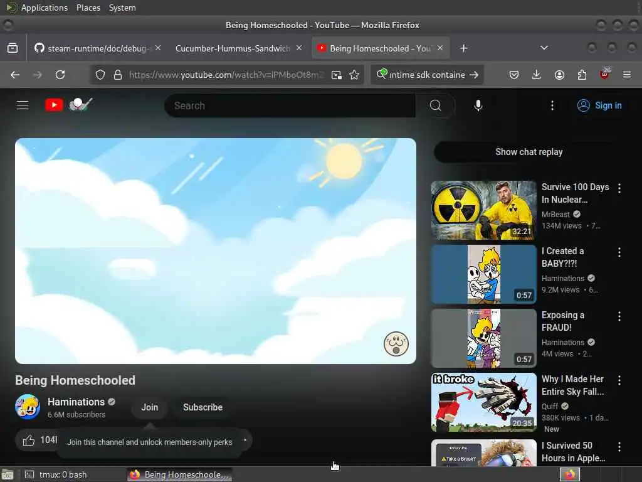Open MrBeast channel name link

click(555, 215)
